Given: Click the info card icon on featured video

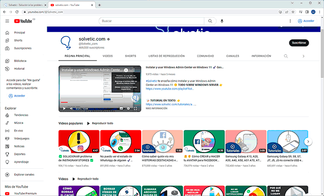Looking at the screenshot, I should click(125, 70).
